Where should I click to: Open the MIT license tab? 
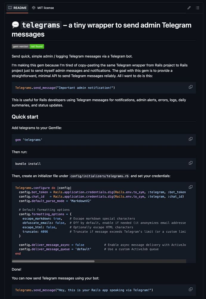tap(43, 8)
